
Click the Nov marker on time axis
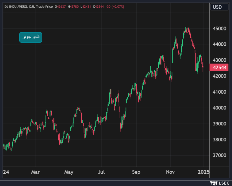click(x=170, y=172)
